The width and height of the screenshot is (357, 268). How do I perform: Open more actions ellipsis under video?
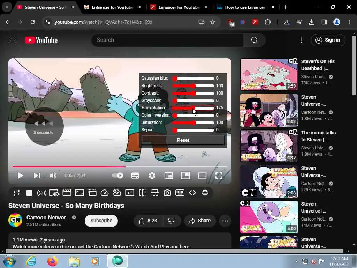225,221
